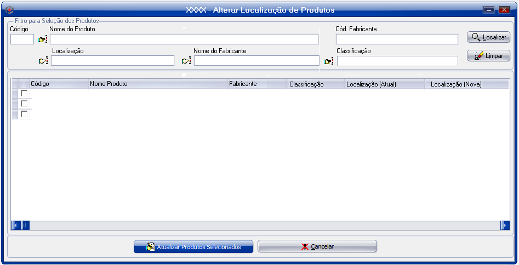Focus the Código filter input field

(x=22, y=39)
